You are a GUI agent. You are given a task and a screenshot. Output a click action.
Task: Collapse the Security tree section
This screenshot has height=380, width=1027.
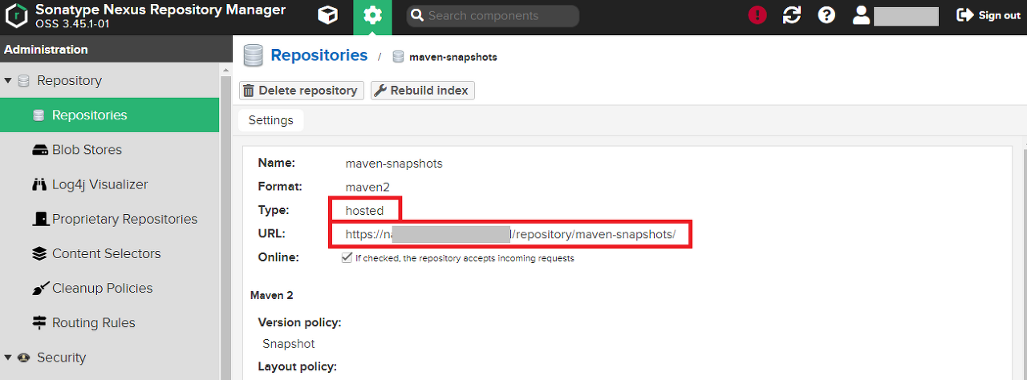coord(8,358)
